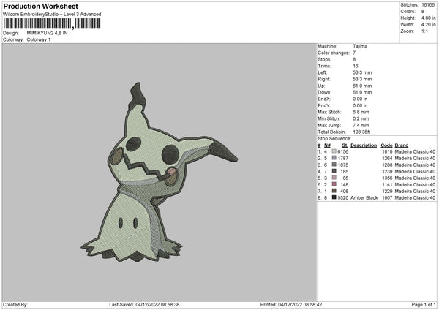Click the 'Colors:' label
Viewport: 439px width, 310px height.
coord(408,12)
